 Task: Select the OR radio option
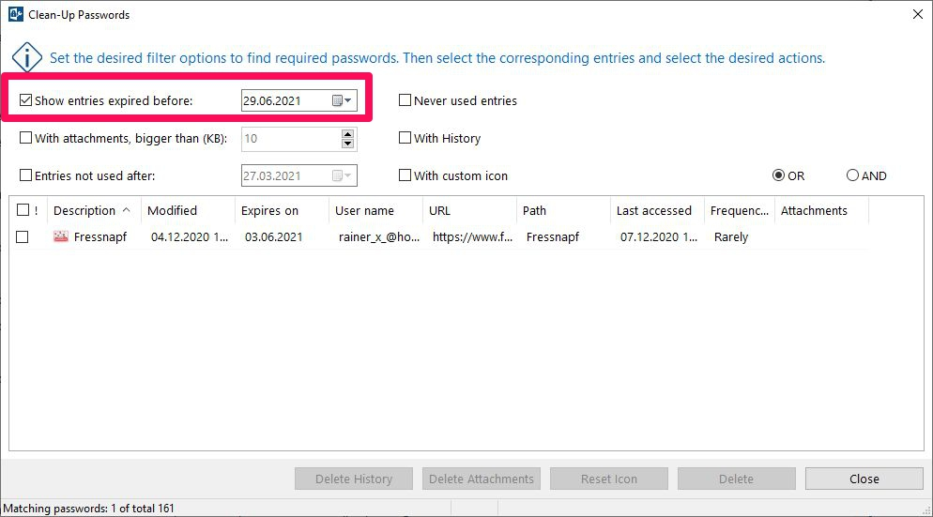[778, 175]
